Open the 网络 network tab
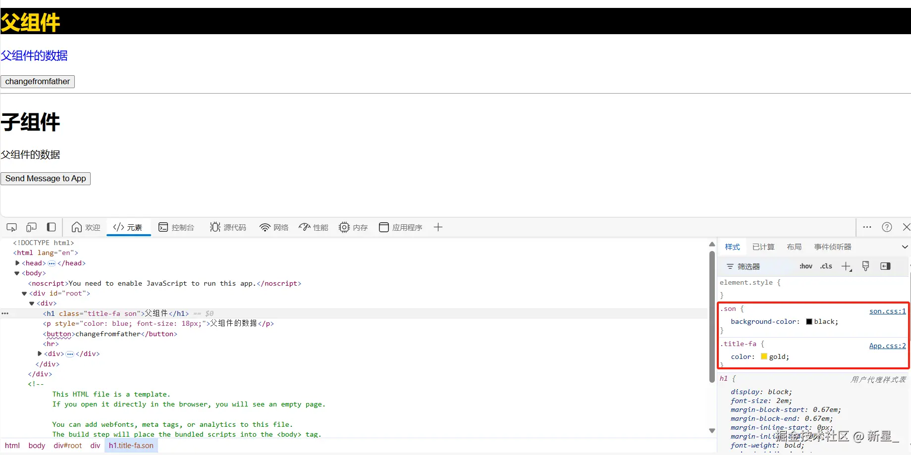The width and height of the screenshot is (911, 455). (274, 227)
